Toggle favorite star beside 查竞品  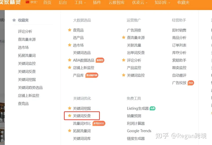[x=69, y=30]
